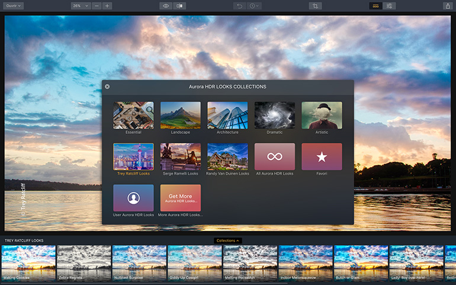Image resolution: width=456 pixels, height=285 pixels.
Task: Expand the 26% zoom level dropdown
Action: (80, 5)
